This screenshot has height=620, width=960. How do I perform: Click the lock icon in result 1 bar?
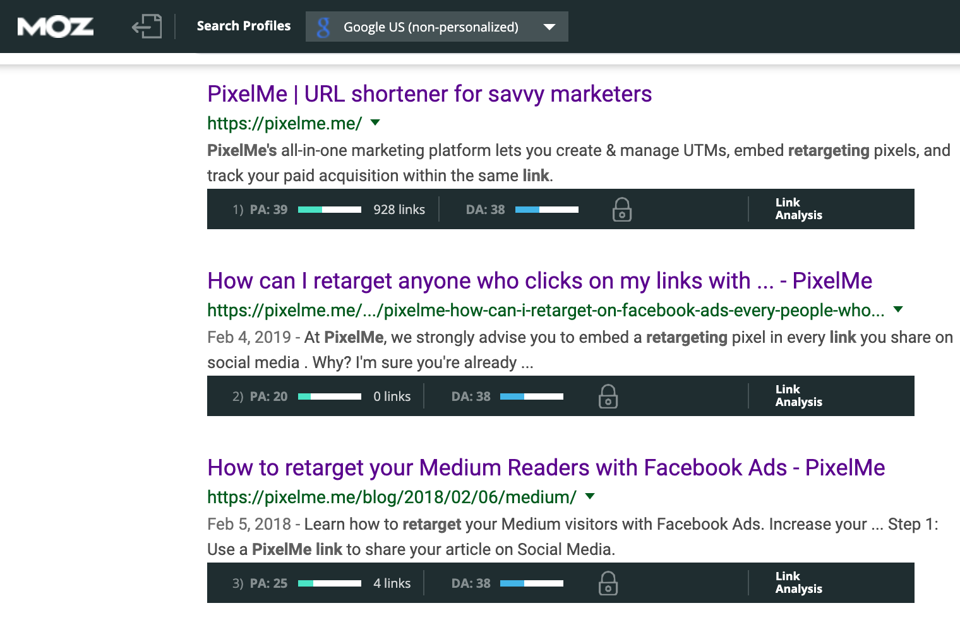622,209
